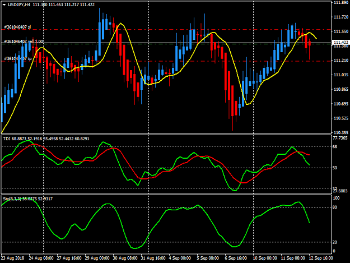Select the sell order label #361046407 sell 1.00

[x=24, y=41]
